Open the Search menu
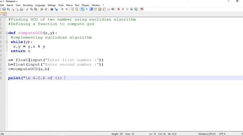The width and height of the screenshot is (243, 136). (x=10, y=5)
